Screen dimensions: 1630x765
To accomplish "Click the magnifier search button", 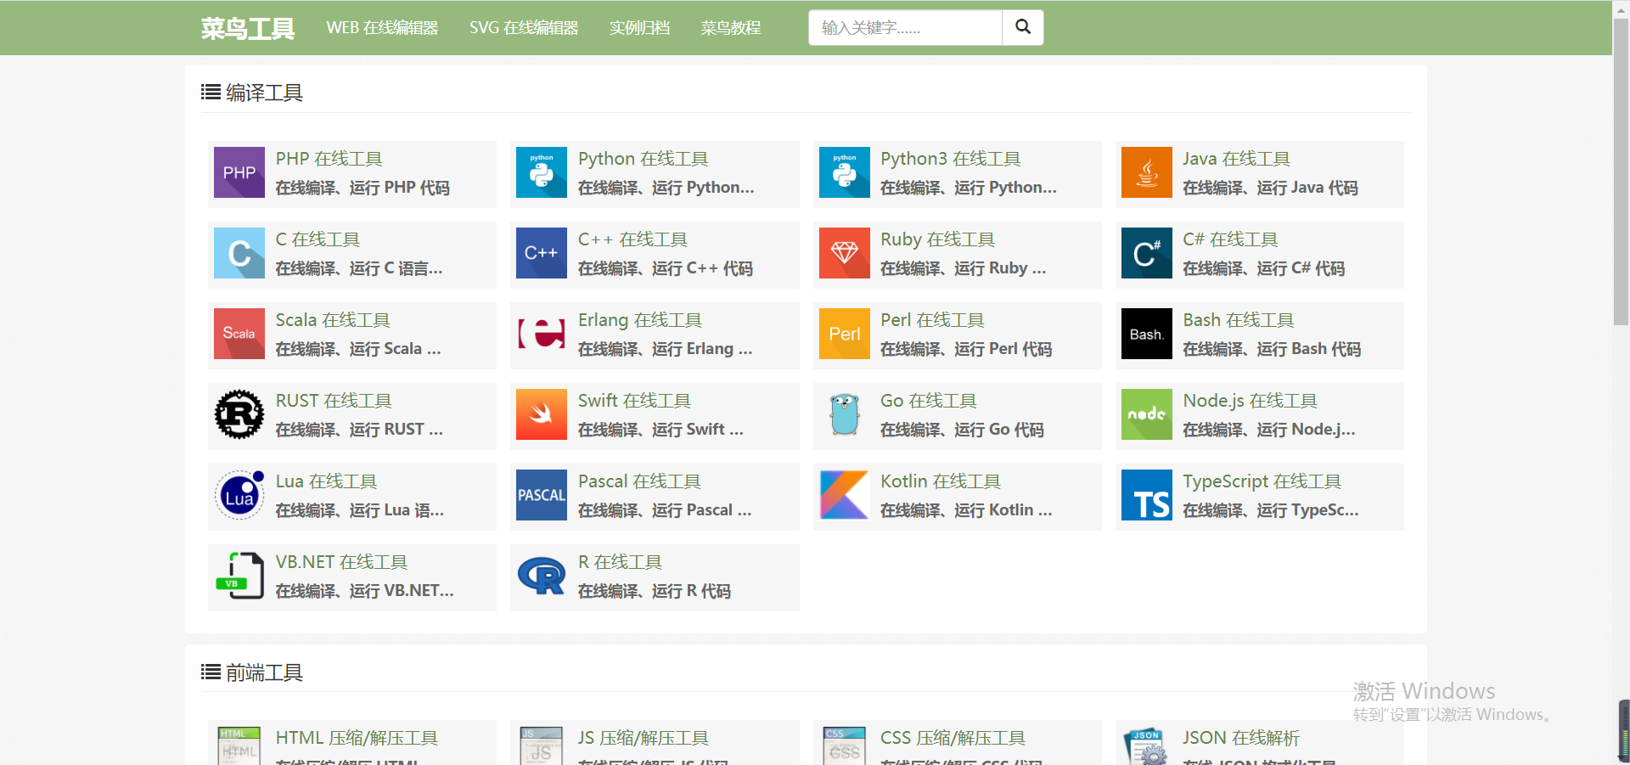I will click(1023, 27).
